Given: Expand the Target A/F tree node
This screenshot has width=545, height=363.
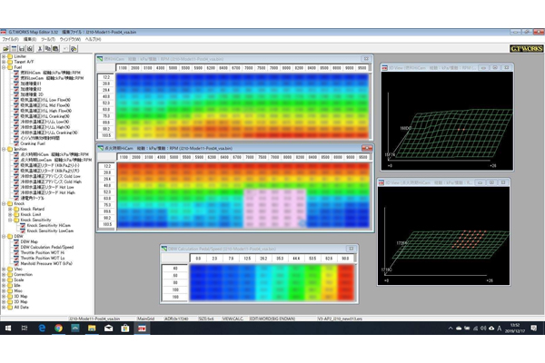Looking at the screenshot, I should [5, 61].
